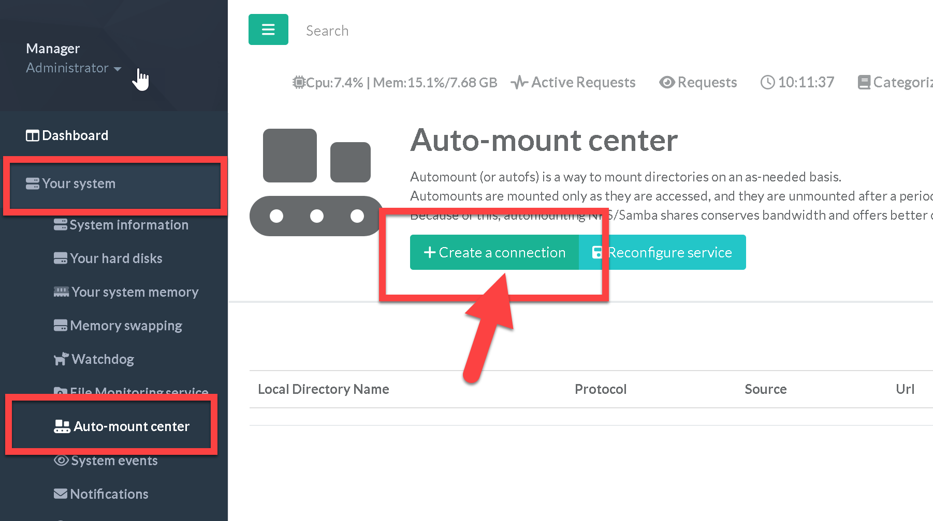
Task: Open Your system memory page
Action: (x=135, y=292)
